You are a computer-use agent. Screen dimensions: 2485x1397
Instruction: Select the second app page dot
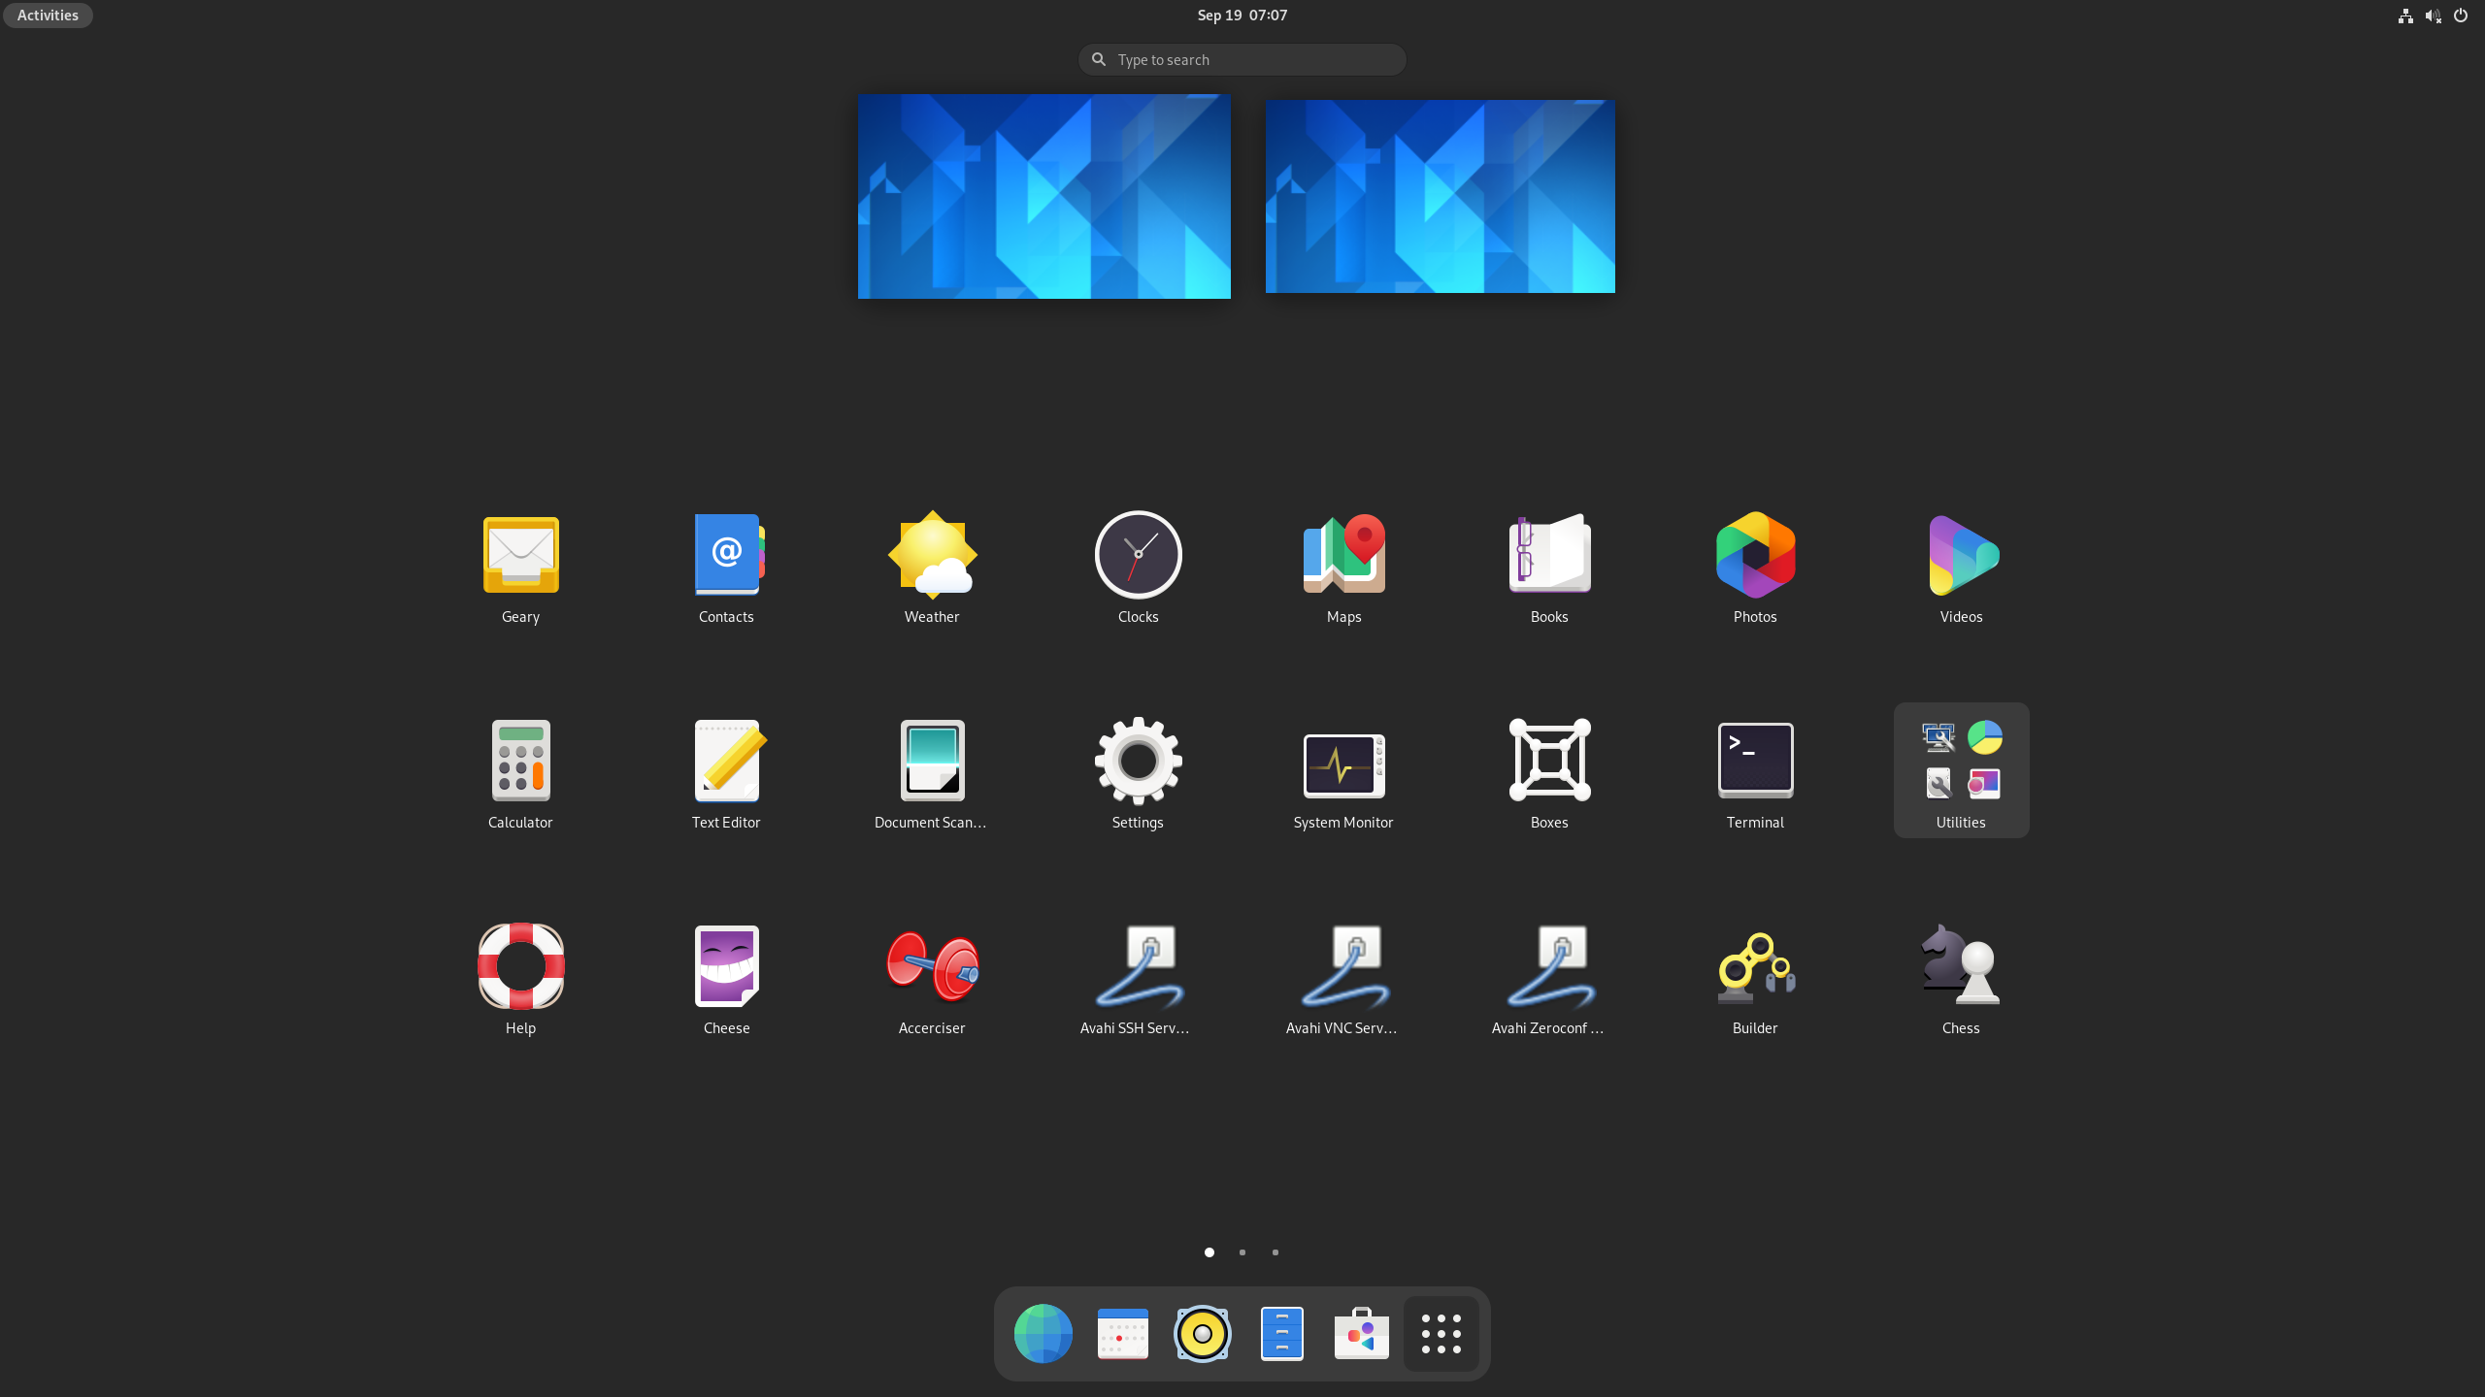(x=1242, y=1251)
